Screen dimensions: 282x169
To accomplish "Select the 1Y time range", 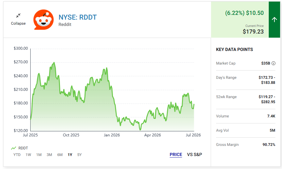I will tap(70, 155).
